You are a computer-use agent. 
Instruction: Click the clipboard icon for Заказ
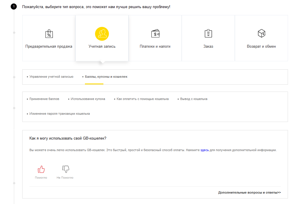(208, 34)
